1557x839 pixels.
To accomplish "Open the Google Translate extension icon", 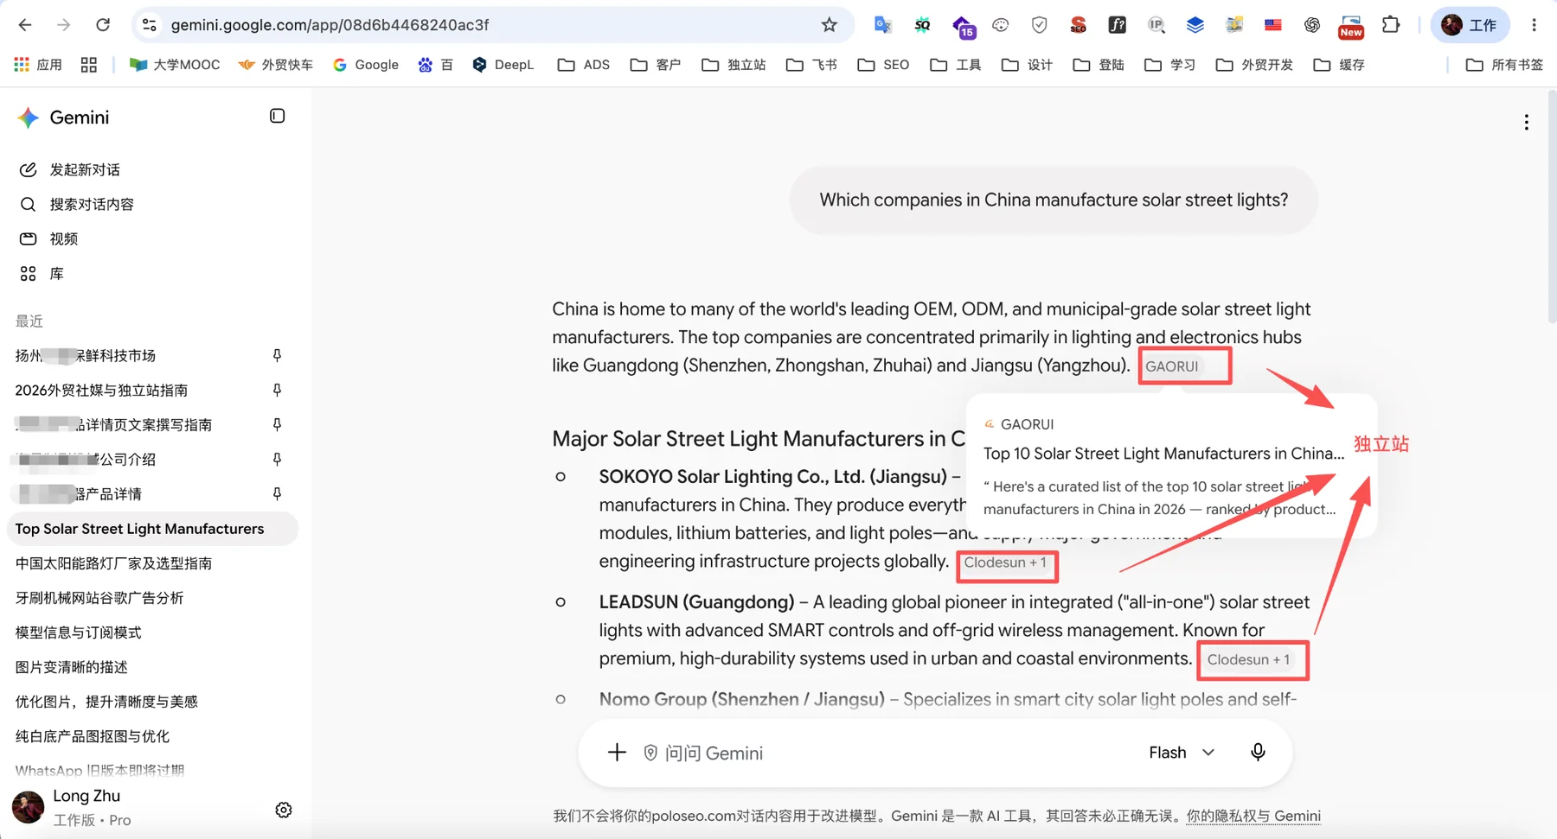I will [x=882, y=25].
